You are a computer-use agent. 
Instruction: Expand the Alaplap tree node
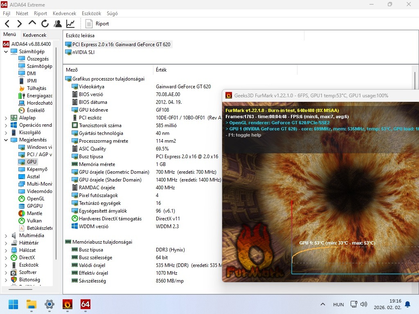(x=6, y=118)
